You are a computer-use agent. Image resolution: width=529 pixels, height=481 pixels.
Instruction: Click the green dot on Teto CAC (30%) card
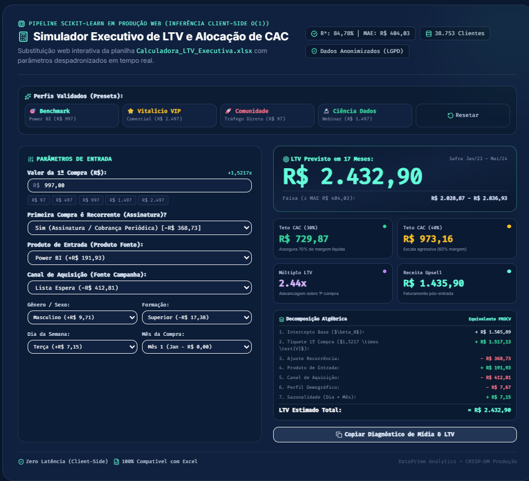point(385,226)
